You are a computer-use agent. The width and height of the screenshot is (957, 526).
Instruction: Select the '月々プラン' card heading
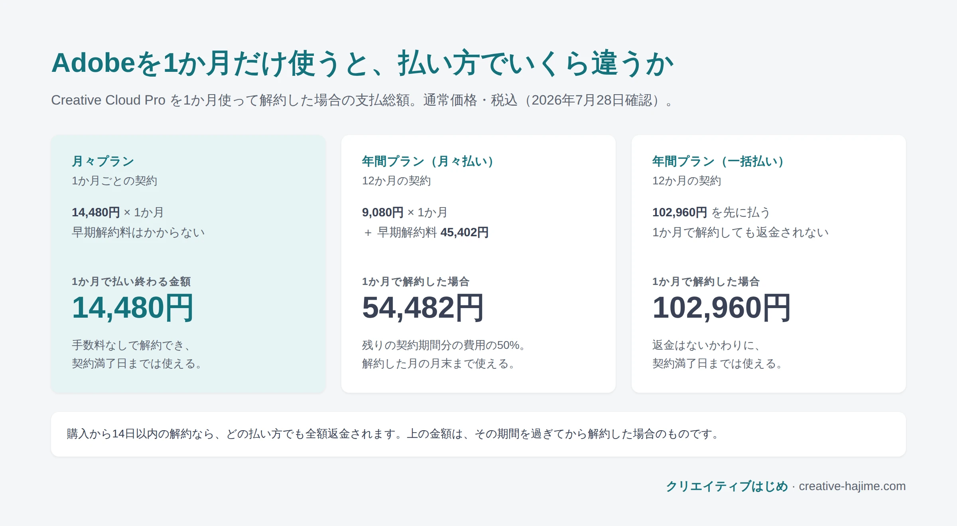coord(103,161)
